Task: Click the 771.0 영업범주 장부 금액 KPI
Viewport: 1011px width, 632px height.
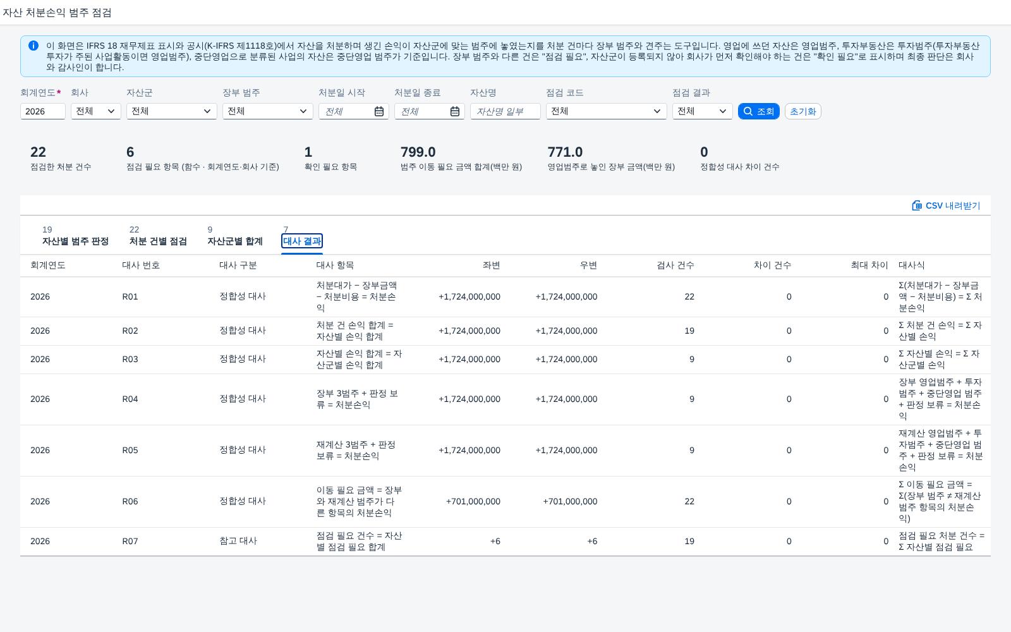Action: 611,159
